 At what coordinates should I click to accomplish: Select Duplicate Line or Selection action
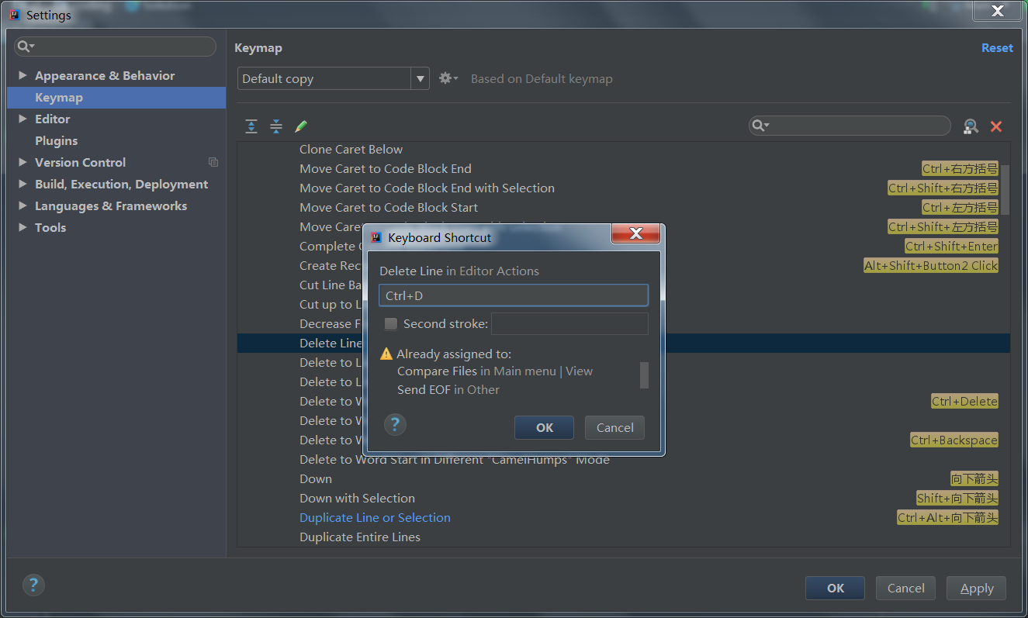pos(376,517)
